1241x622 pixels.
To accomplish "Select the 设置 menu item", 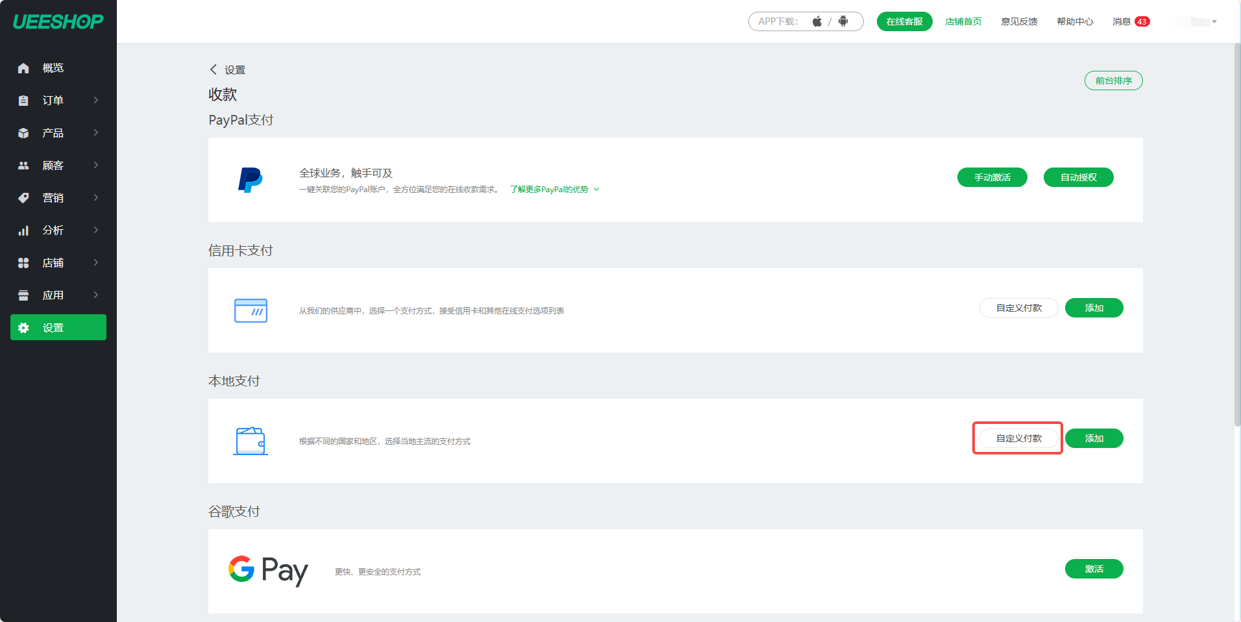I will [x=58, y=327].
